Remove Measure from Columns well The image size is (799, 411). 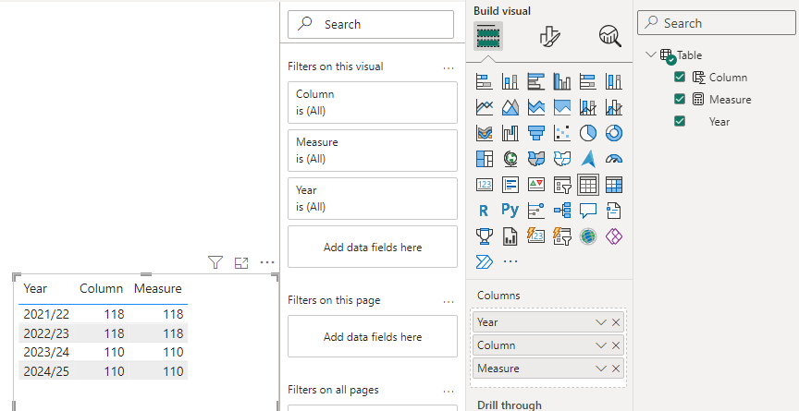[x=616, y=369]
